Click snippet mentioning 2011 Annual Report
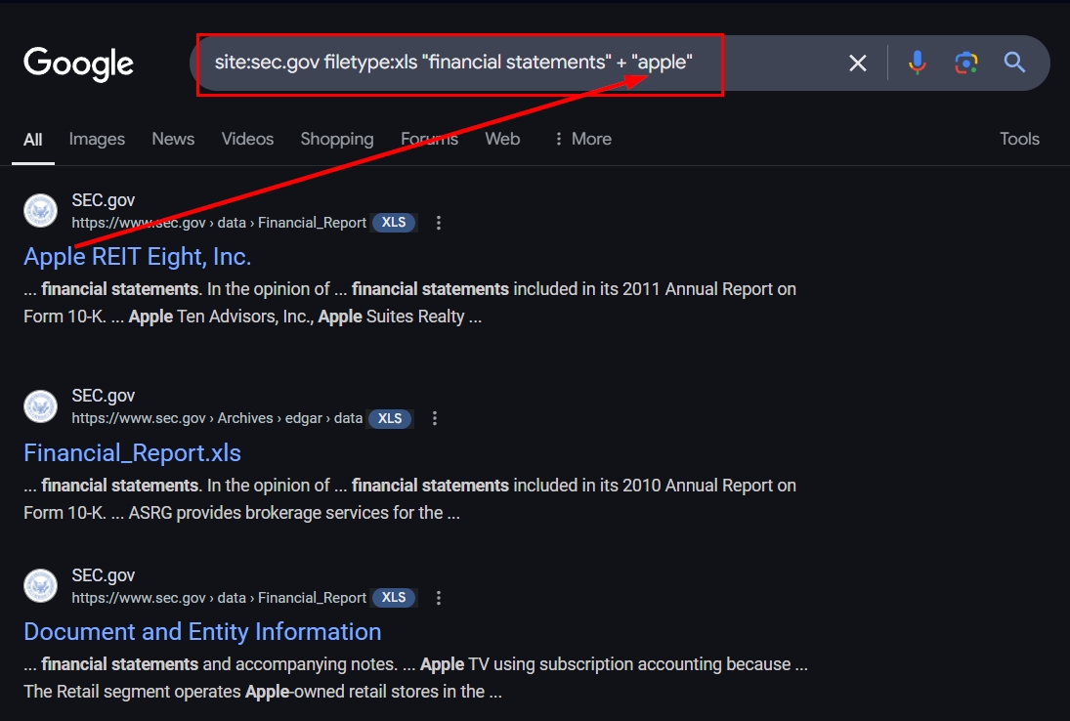Image resolution: width=1070 pixels, height=721 pixels. [x=409, y=303]
